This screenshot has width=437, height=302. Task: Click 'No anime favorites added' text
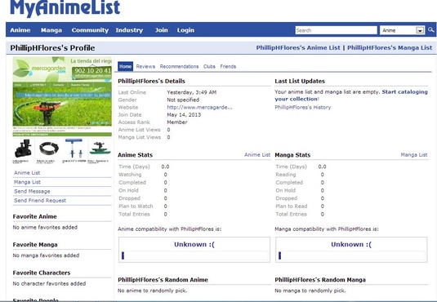(x=45, y=228)
